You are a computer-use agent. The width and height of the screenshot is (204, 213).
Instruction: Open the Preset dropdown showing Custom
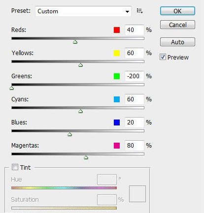pyautogui.click(x=83, y=11)
